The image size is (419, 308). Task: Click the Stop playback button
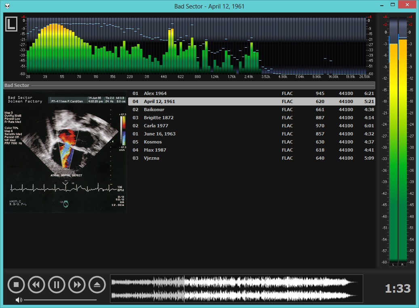[x=16, y=285]
